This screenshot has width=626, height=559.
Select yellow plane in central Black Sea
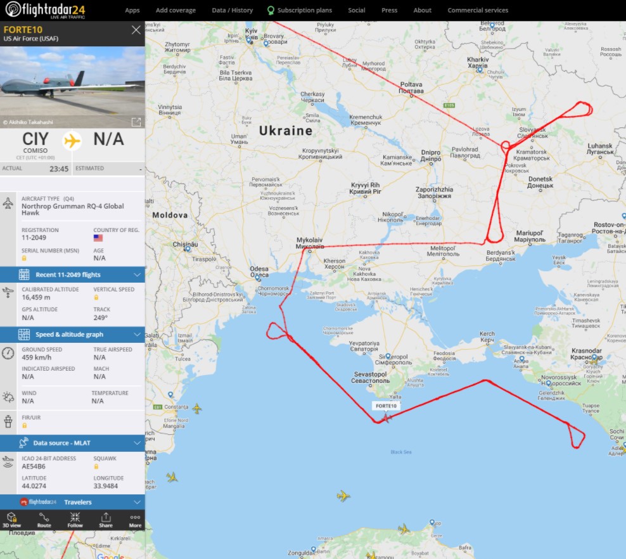tap(343, 496)
